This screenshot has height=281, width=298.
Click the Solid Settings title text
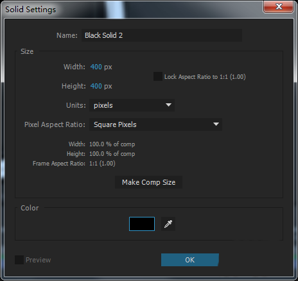31,10
